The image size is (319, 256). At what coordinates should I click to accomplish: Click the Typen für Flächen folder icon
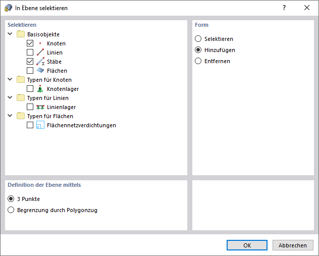[21, 116]
